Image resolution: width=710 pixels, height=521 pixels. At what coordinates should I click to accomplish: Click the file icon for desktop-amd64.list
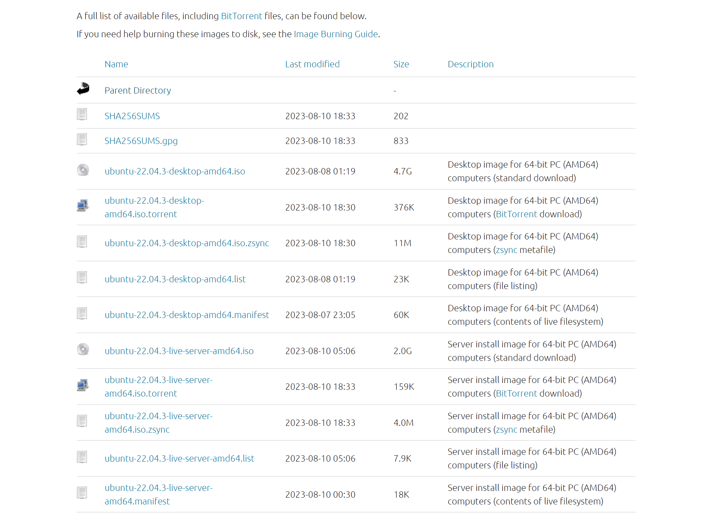tap(82, 277)
